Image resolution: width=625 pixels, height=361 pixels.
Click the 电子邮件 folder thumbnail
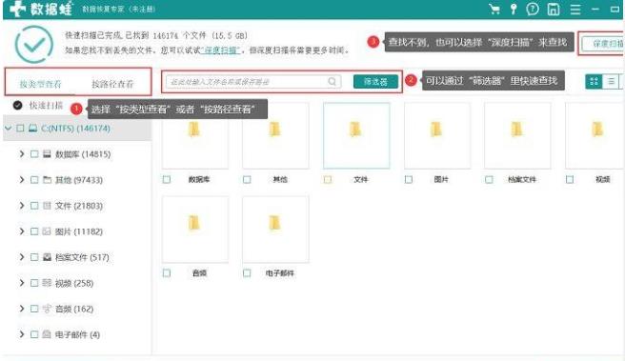click(275, 230)
